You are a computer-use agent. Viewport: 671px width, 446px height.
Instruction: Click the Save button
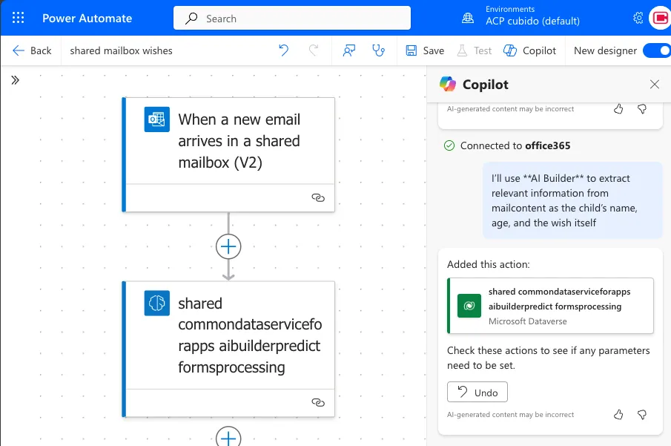pyautogui.click(x=425, y=50)
